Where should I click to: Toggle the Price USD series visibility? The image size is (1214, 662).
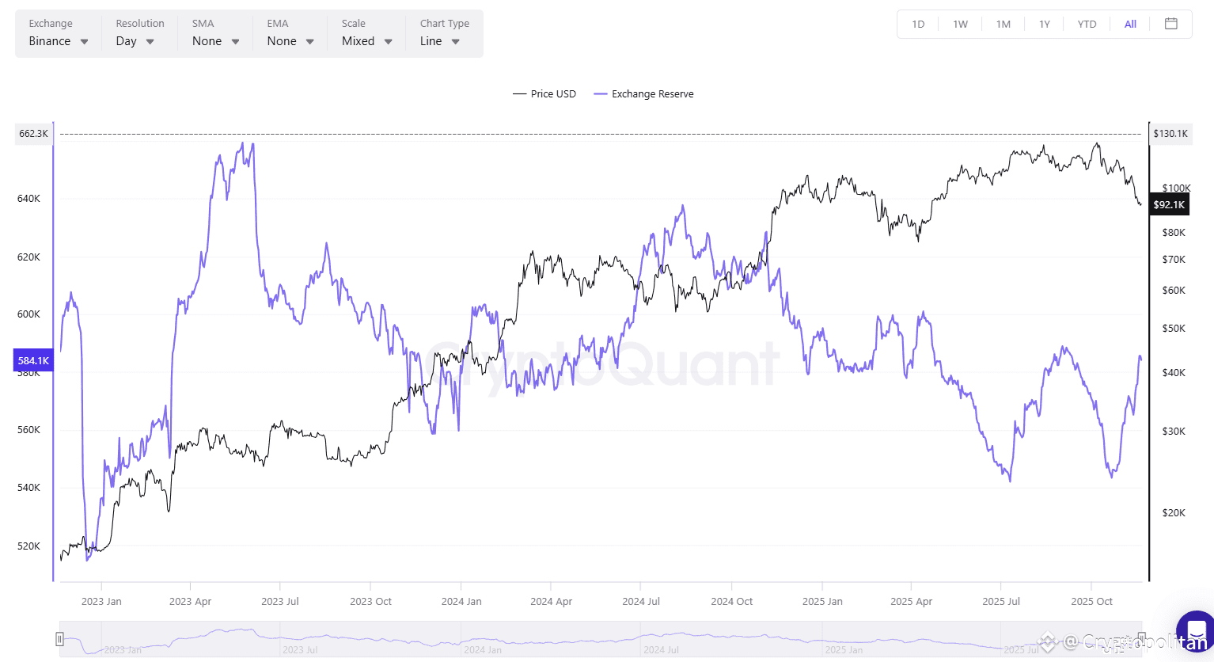click(544, 93)
